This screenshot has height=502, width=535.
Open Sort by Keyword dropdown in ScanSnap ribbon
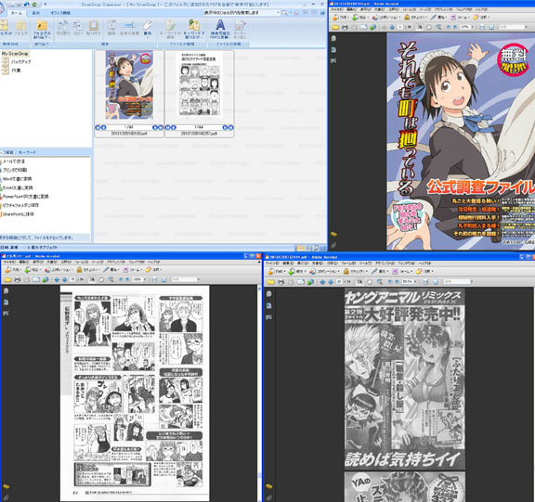[194, 30]
